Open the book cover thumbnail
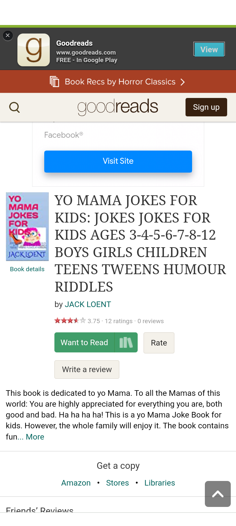Image resolution: width=236 pixels, height=526 pixels. point(27,227)
